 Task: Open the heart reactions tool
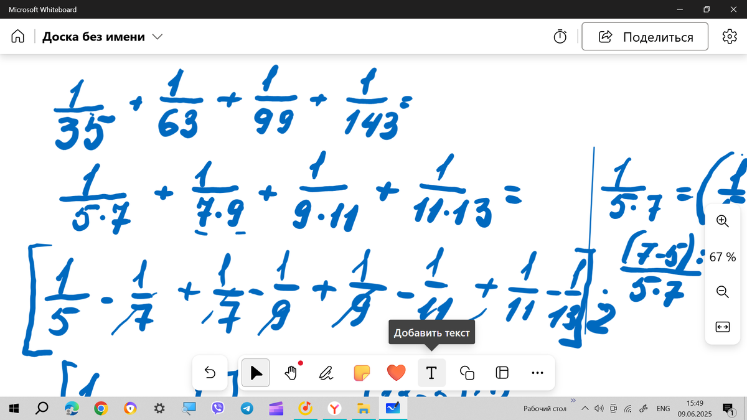point(396,373)
